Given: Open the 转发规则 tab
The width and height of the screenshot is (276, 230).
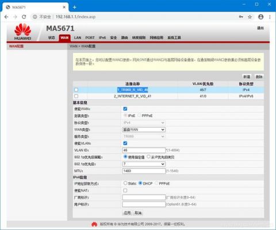Looking at the screenshot, I should (x=139, y=37).
